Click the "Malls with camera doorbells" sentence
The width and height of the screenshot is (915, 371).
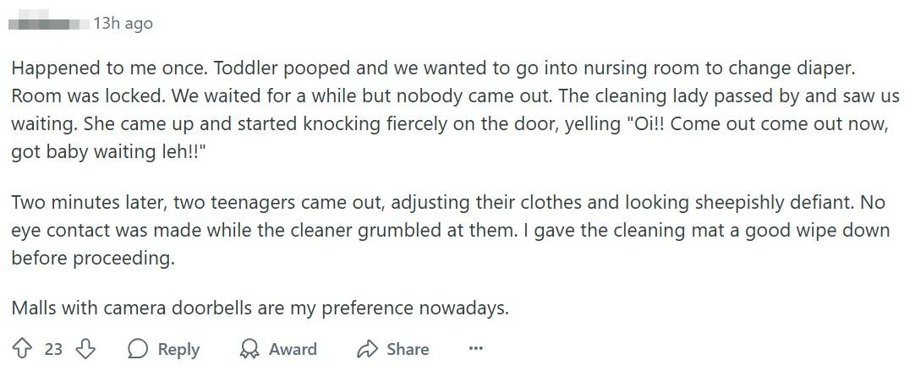(x=260, y=308)
